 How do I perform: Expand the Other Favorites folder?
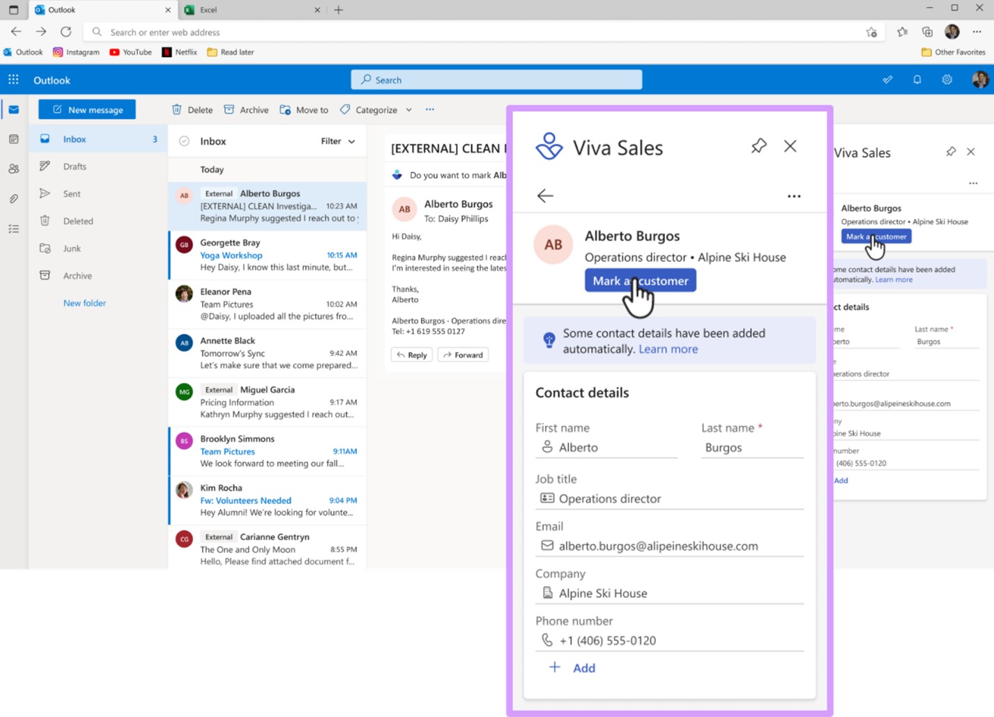pyautogui.click(x=953, y=52)
